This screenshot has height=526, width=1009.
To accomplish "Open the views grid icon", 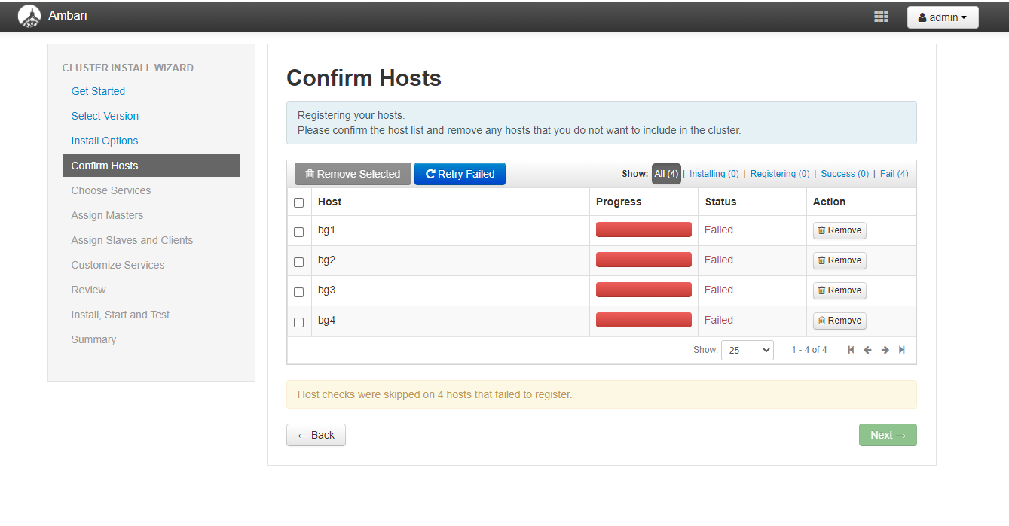I will pyautogui.click(x=881, y=17).
